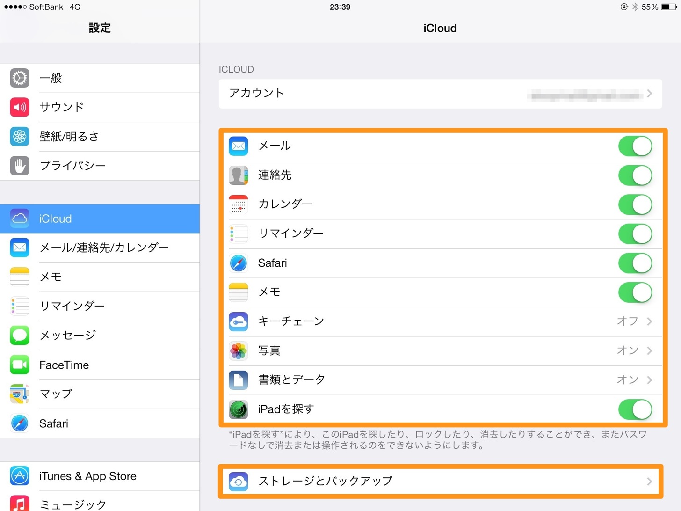The height and width of the screenshot is (511, 681).
Task: Expand 書類とデータ chevron arrow
Action: click(650, 380)
